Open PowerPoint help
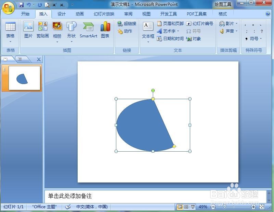Image resolution: width=274 pixels, height=212 pixels. (x=268, y=14)
